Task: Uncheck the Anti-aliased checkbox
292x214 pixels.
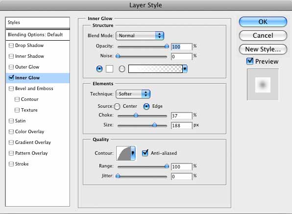Action: 145,153
